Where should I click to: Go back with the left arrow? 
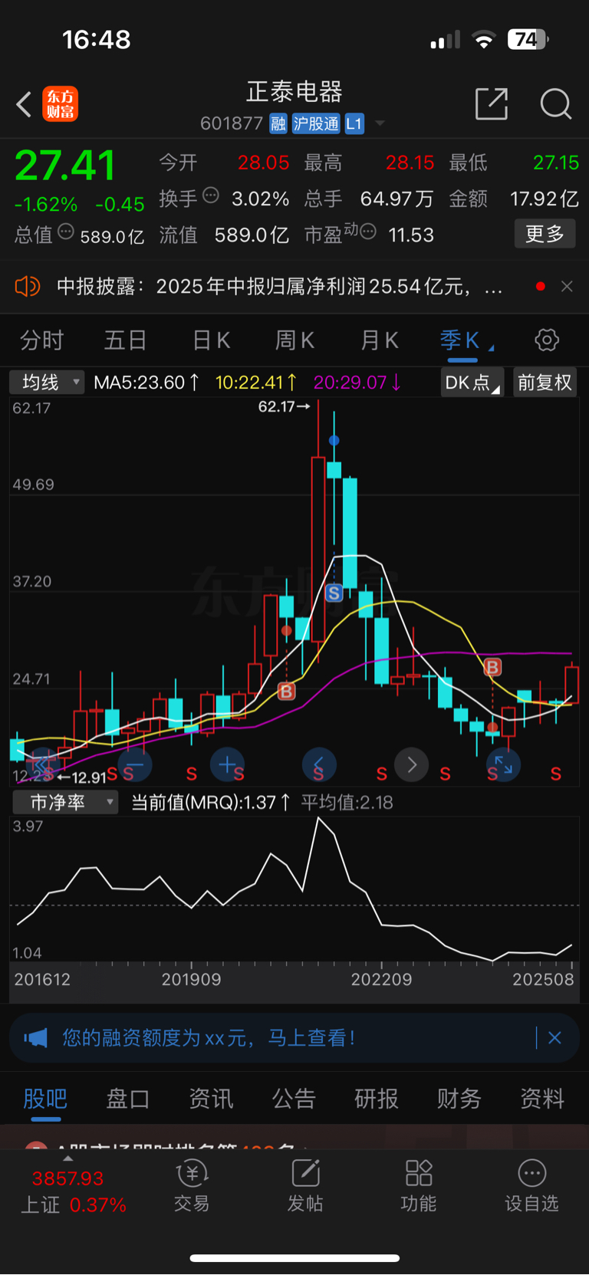pos(24,104)
